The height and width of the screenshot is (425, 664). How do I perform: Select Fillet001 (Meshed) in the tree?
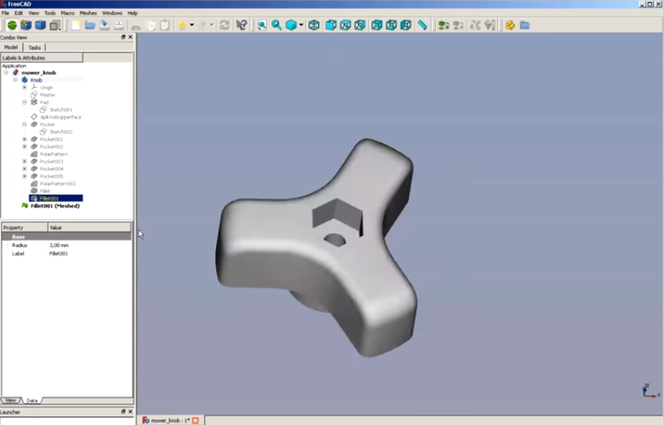55,206
